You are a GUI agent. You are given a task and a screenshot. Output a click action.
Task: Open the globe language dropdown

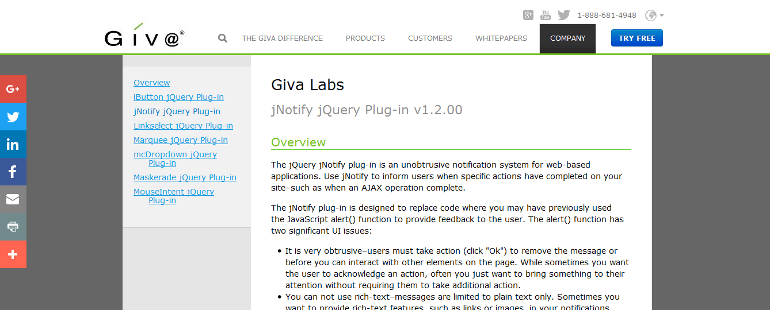coord(654,15)
